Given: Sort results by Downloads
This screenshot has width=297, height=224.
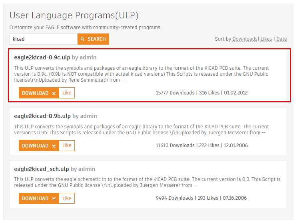Looking at the screenshot, I should tap(245, 39).
